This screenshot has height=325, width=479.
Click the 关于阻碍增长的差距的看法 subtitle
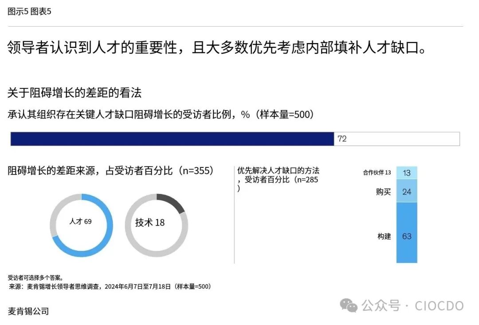click(75, 93)
